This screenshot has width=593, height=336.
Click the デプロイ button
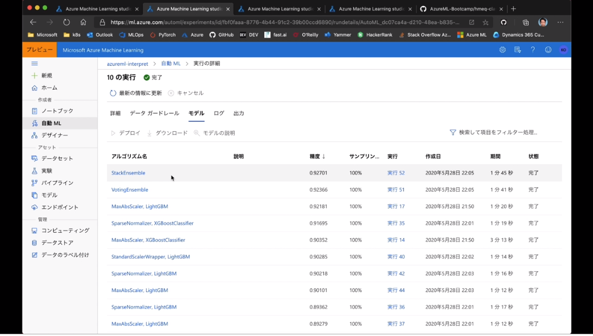[125, 133]
